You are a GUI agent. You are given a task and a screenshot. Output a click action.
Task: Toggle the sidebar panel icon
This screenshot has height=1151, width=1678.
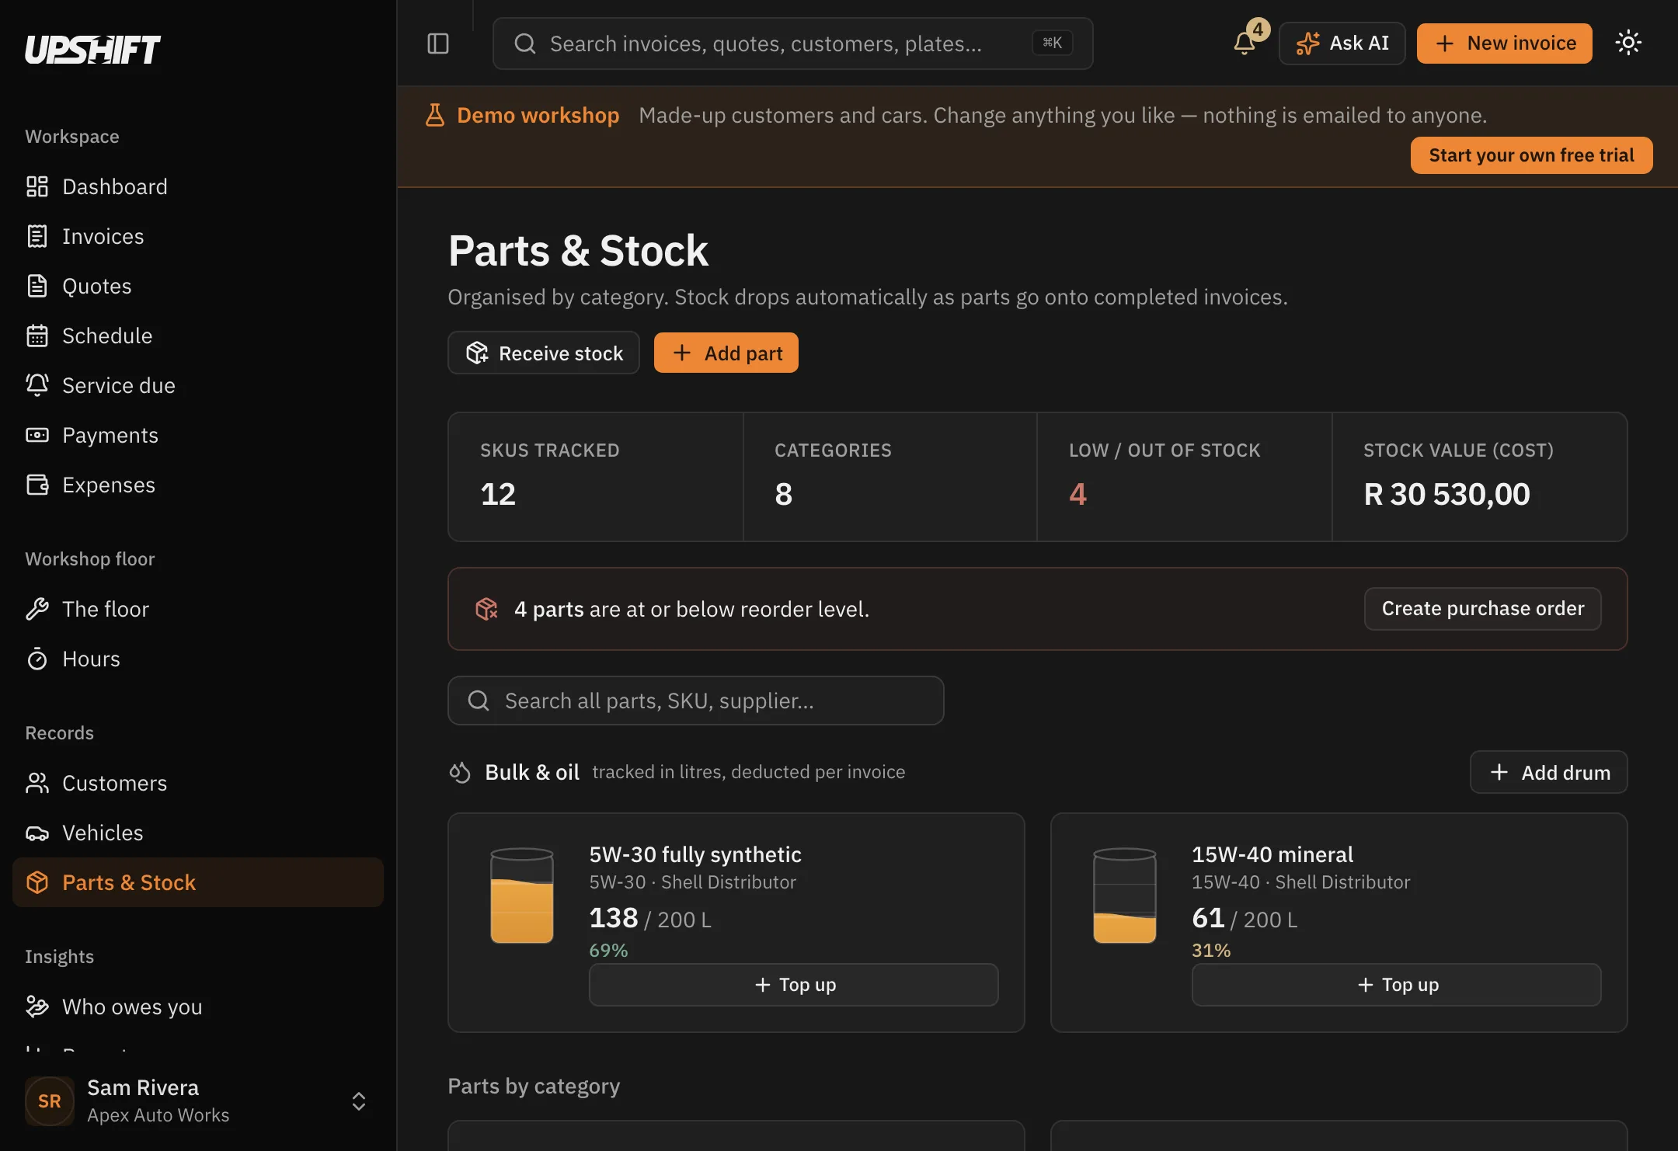[438, 43]
